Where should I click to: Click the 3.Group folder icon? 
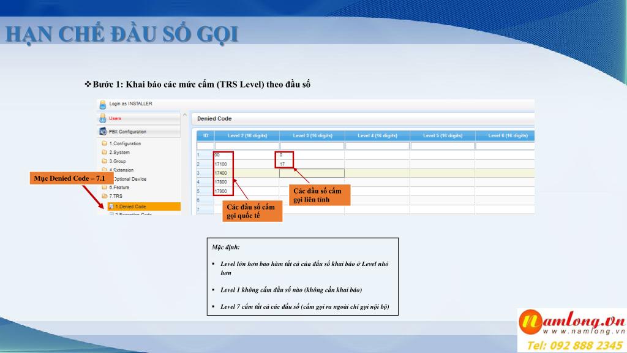click(x=104, y=161)
